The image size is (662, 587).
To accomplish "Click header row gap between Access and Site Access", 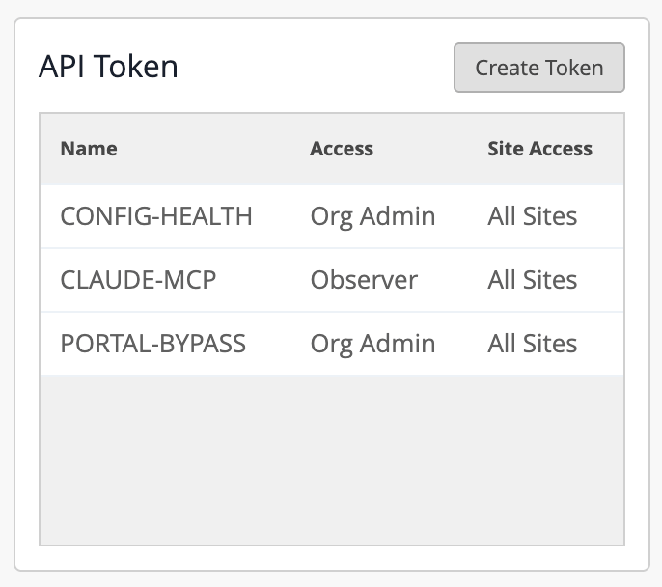I will pos(430,149).
